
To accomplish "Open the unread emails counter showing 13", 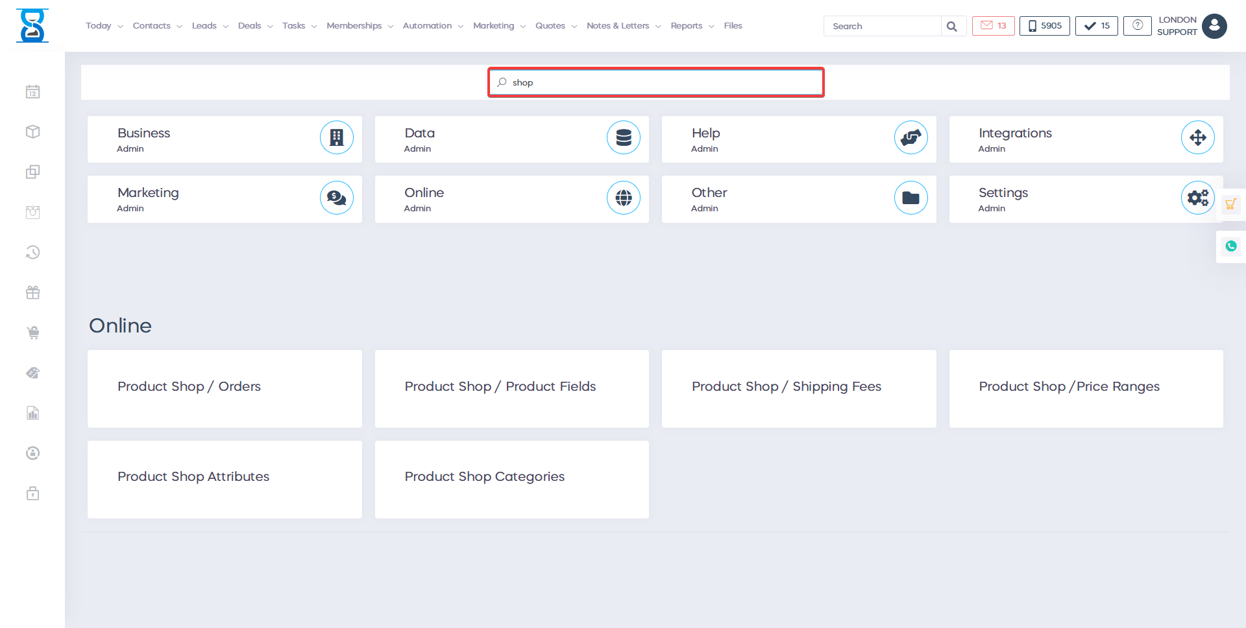I will [x=993, y=26].
